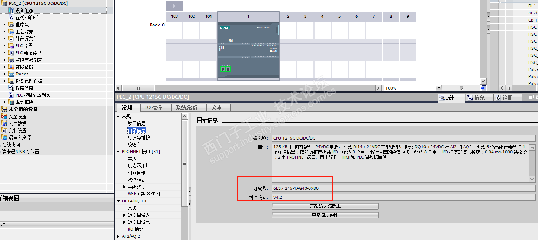
Task: Expand the Traces tree node
Action: click(x=4, y=74)
